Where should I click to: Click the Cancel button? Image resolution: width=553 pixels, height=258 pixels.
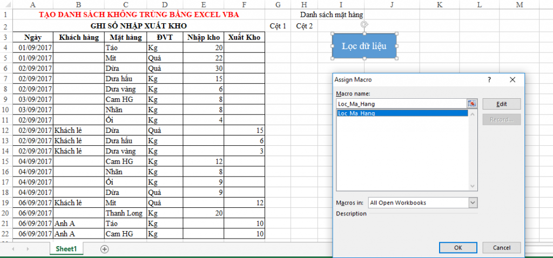tap(501, 247)
